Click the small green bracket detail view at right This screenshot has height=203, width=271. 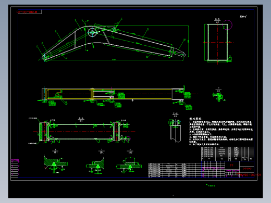tap(219, 97)
